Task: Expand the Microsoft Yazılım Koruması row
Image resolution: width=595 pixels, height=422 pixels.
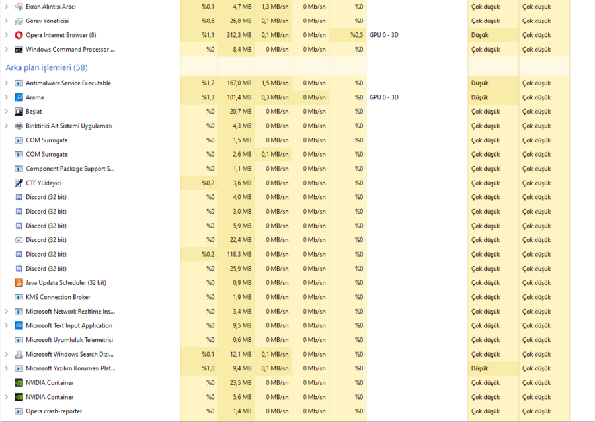Action: [x=7, y=368]
